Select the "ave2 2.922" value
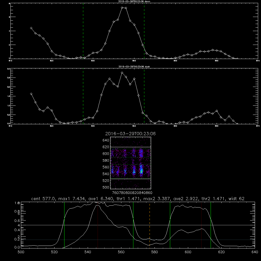261x261 pixels. 185,199
